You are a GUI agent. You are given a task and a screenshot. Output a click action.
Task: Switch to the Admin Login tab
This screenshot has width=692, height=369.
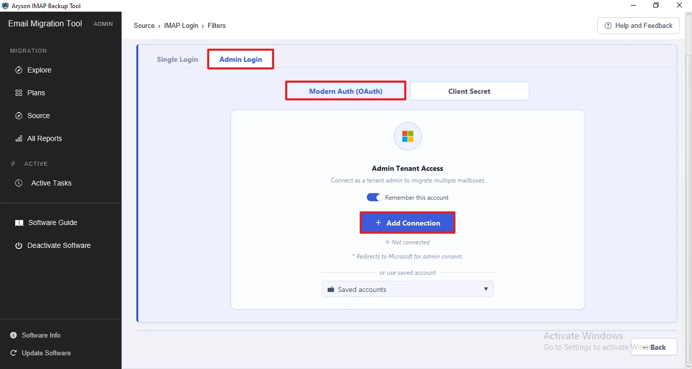pos(241,59)
